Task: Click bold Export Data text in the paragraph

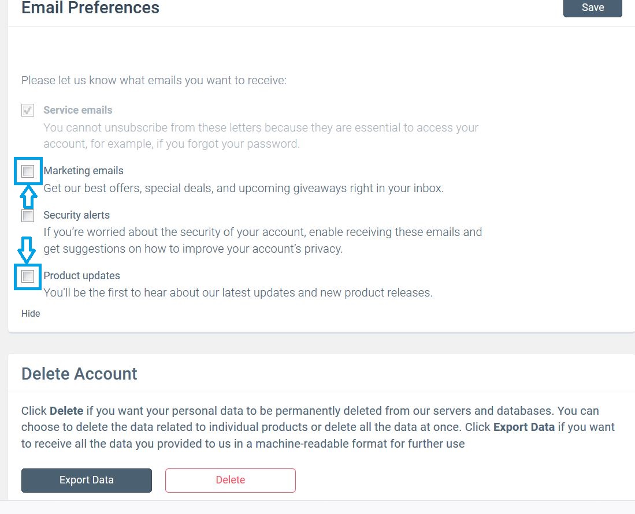Action: [523, 427]
